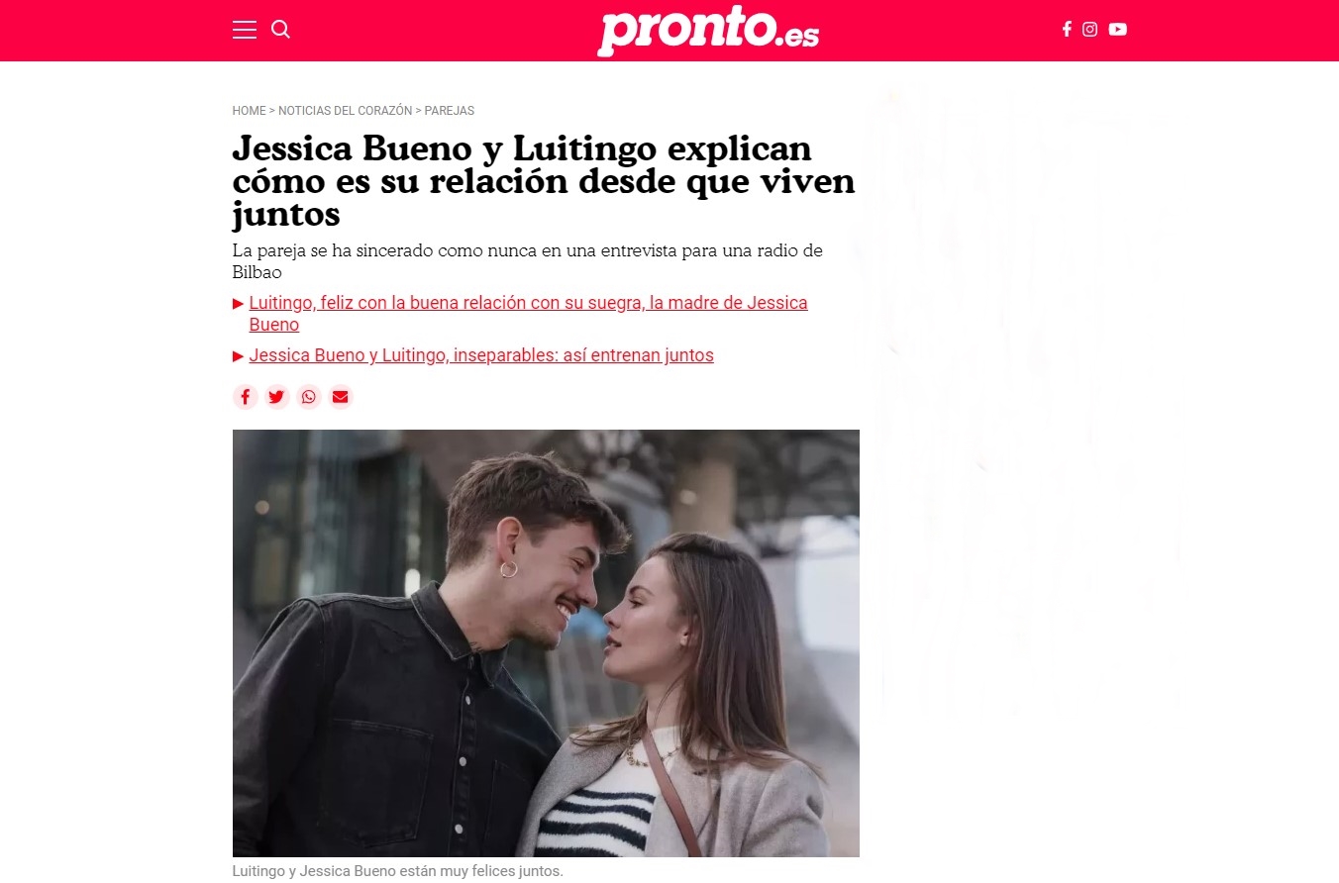Share article on Facebook
Screen dimensions: 1339x883
246,397
